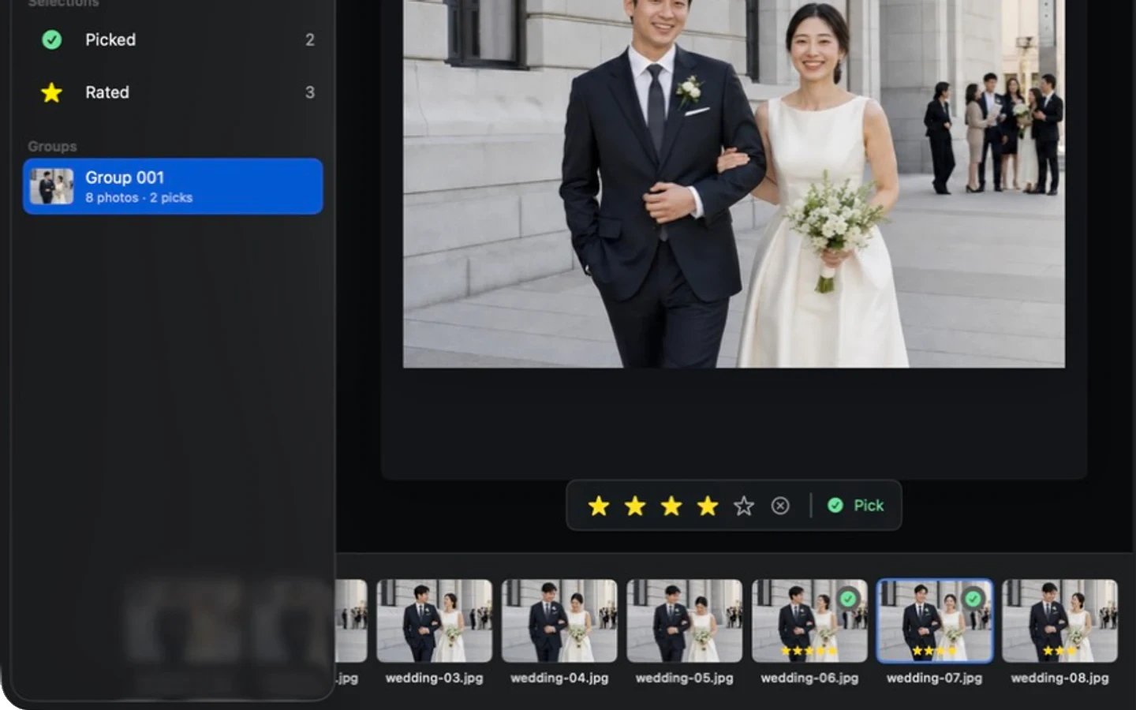Image resolution: width=1136 pixels, height=710 pixels.
Task: Click the green checkmark icon beside Picked
Action: [x=51, y=39]
